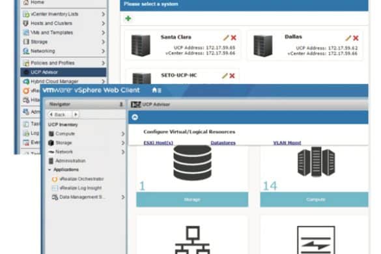Screen dimensions: 381x254
Task: Edit the Dallas system with the pencil
Action: coord(348,38)
